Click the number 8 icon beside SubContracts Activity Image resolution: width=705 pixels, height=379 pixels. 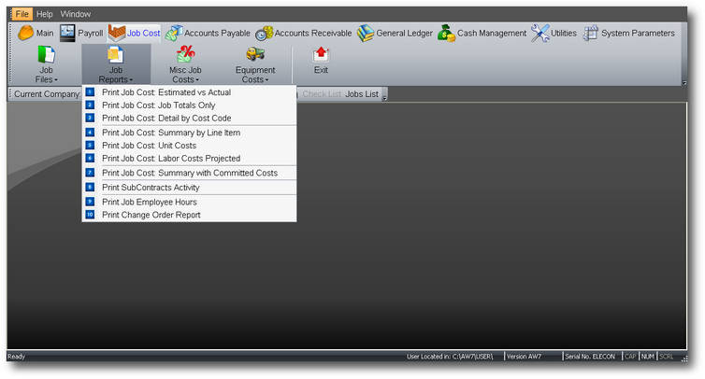(90, 188)
